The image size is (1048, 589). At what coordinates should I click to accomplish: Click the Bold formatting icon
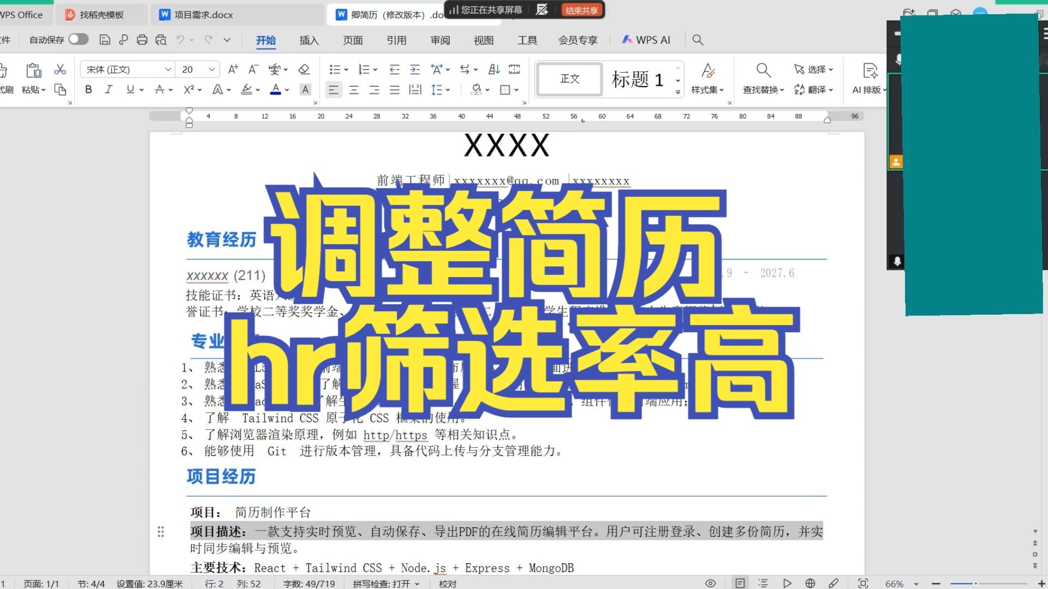pyautogui.click(x=88, y=89)
